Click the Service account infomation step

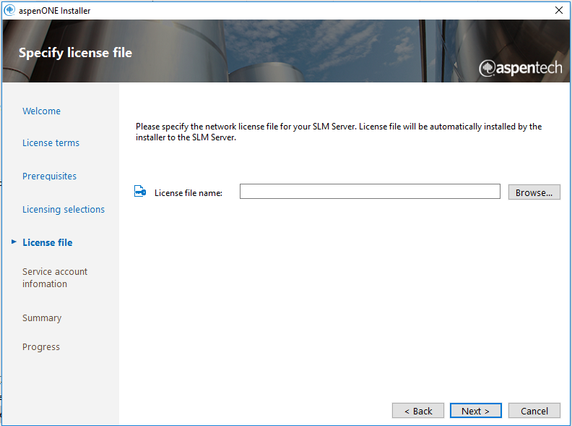(55, 278)
